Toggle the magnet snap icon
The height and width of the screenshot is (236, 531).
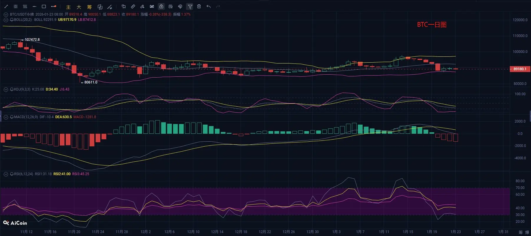[x=180, y=6]
